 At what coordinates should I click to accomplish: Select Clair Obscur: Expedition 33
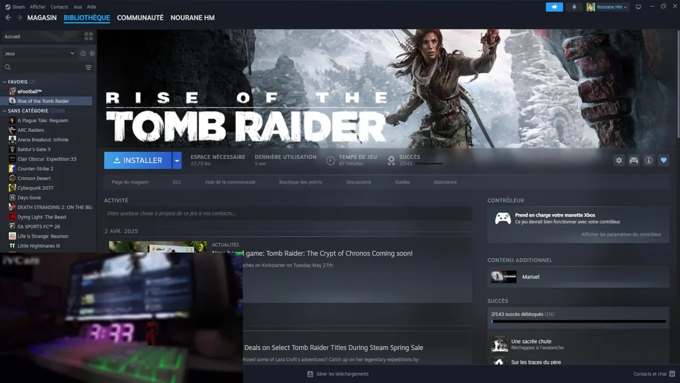coord(47,159)
